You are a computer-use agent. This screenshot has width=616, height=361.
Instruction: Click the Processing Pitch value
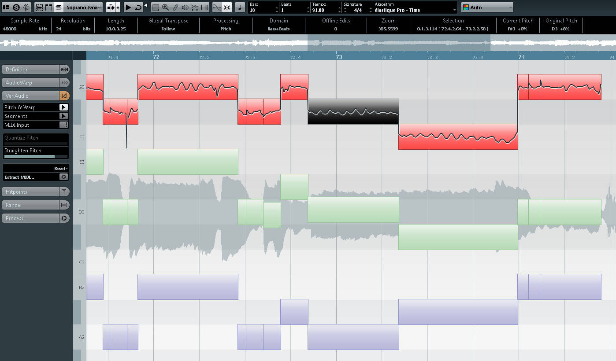click(x=226, y=29)
